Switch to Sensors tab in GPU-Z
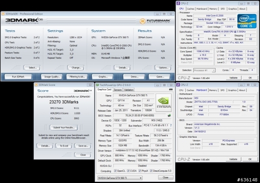Image resolution: width=260 pixels, height=183 pixels. point(117,90)
